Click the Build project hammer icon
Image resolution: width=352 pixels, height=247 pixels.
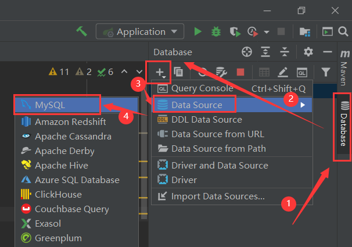(81, 31)
